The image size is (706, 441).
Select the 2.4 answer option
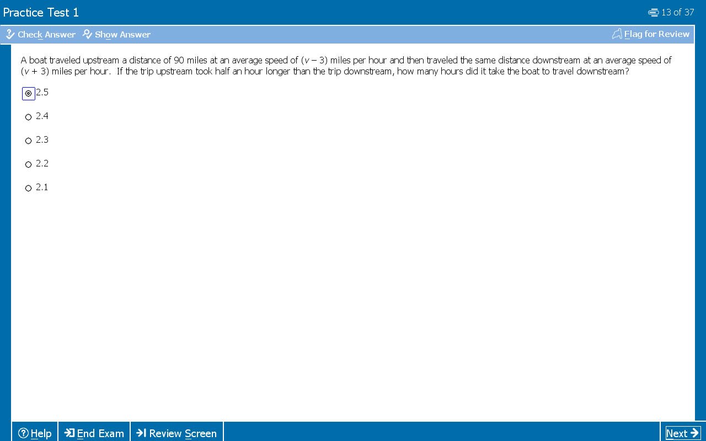[29, 117]
